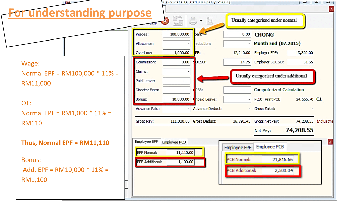
Task: Expand the dropdown arrow beside the printer
Action: pyautogui.click(x=201, y=21)
